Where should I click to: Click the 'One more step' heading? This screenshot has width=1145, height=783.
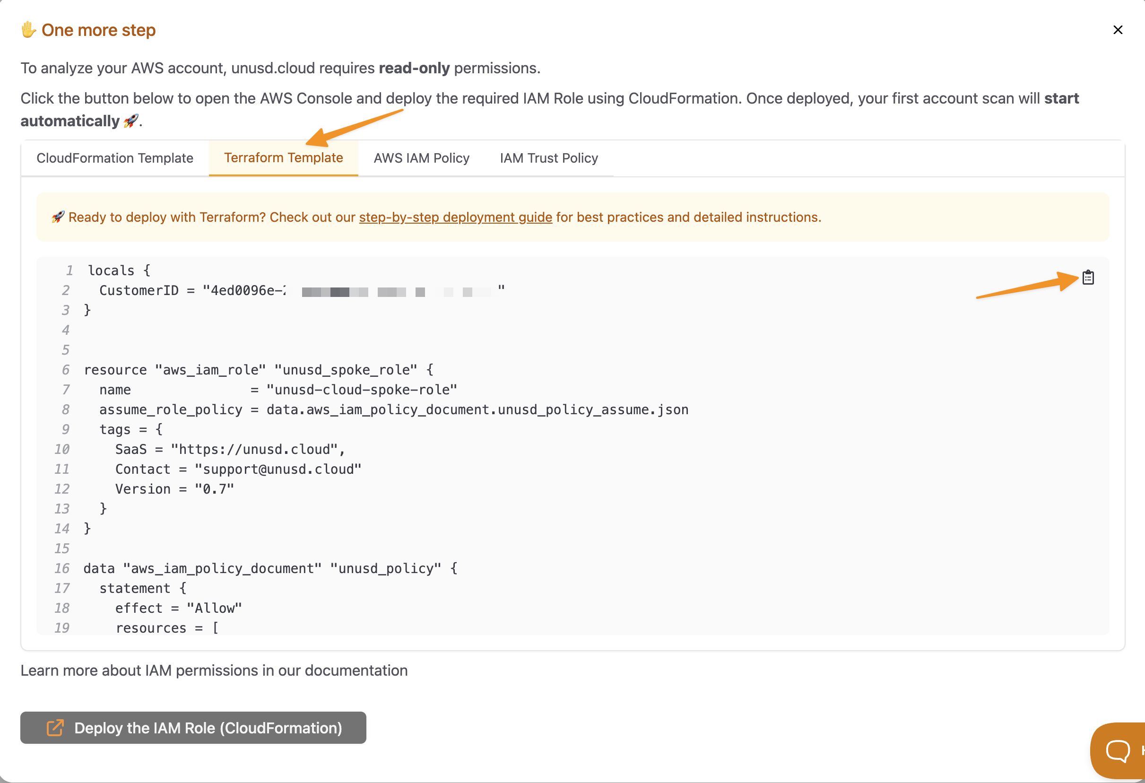tap(98, 30)
